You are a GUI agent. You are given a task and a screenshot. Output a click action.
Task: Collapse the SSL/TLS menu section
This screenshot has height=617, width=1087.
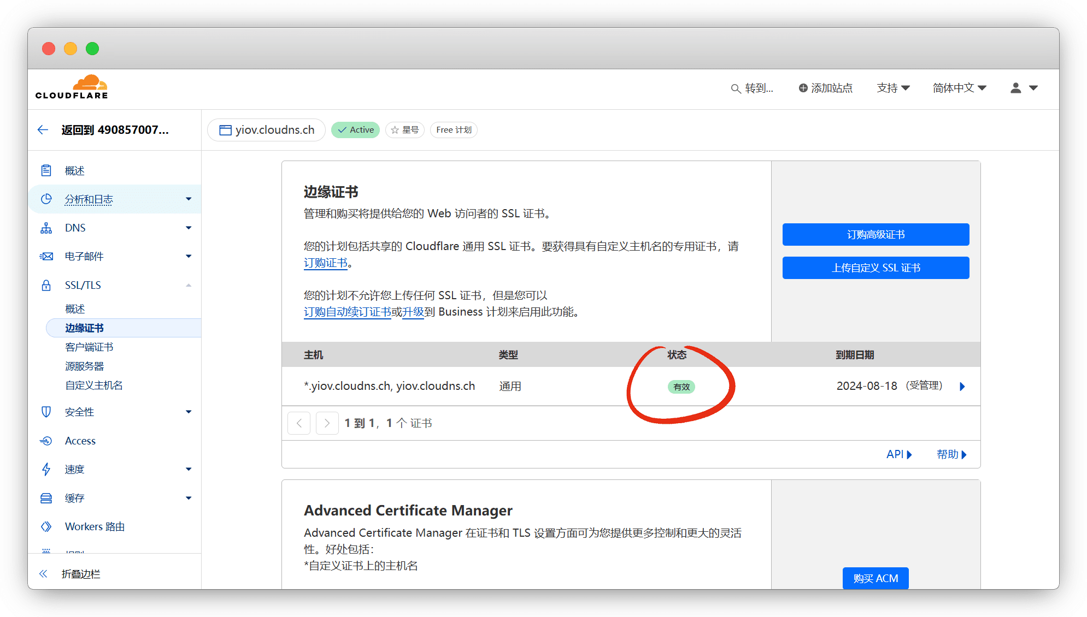pos(189,286)
